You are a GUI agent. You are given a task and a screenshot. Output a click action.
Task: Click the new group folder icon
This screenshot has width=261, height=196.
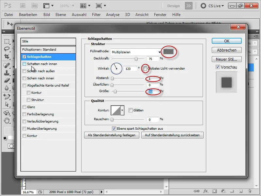point(232,191)
